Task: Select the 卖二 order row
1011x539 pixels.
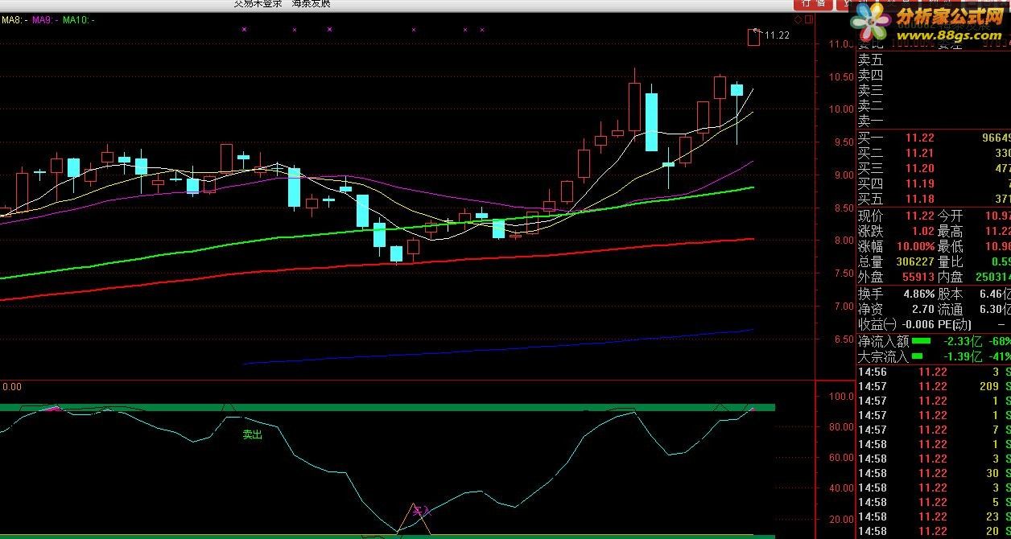Action: click(933, 106)
